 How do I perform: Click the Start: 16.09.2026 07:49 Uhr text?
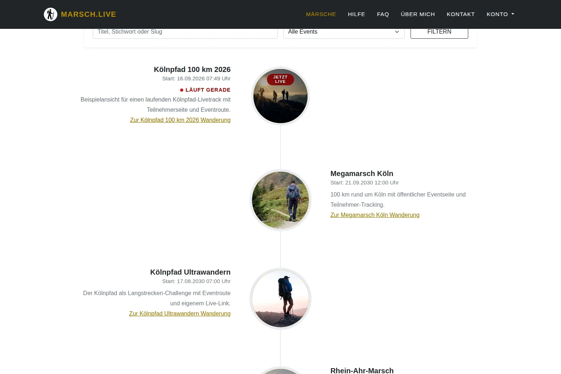tap(196, 79)
